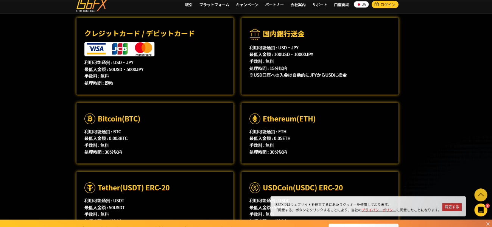Click text 最低入金額 : 50USD・5000JPY

tap(114, 69)
